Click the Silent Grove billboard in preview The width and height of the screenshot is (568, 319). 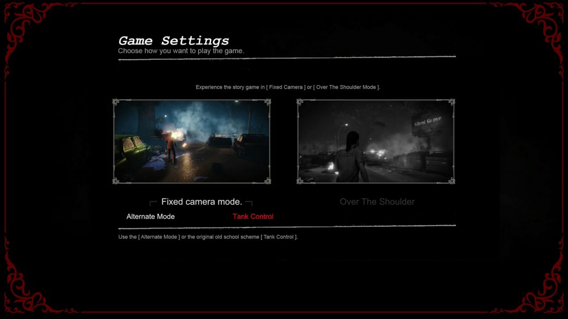pyautogui.click(x=428, y=122)
